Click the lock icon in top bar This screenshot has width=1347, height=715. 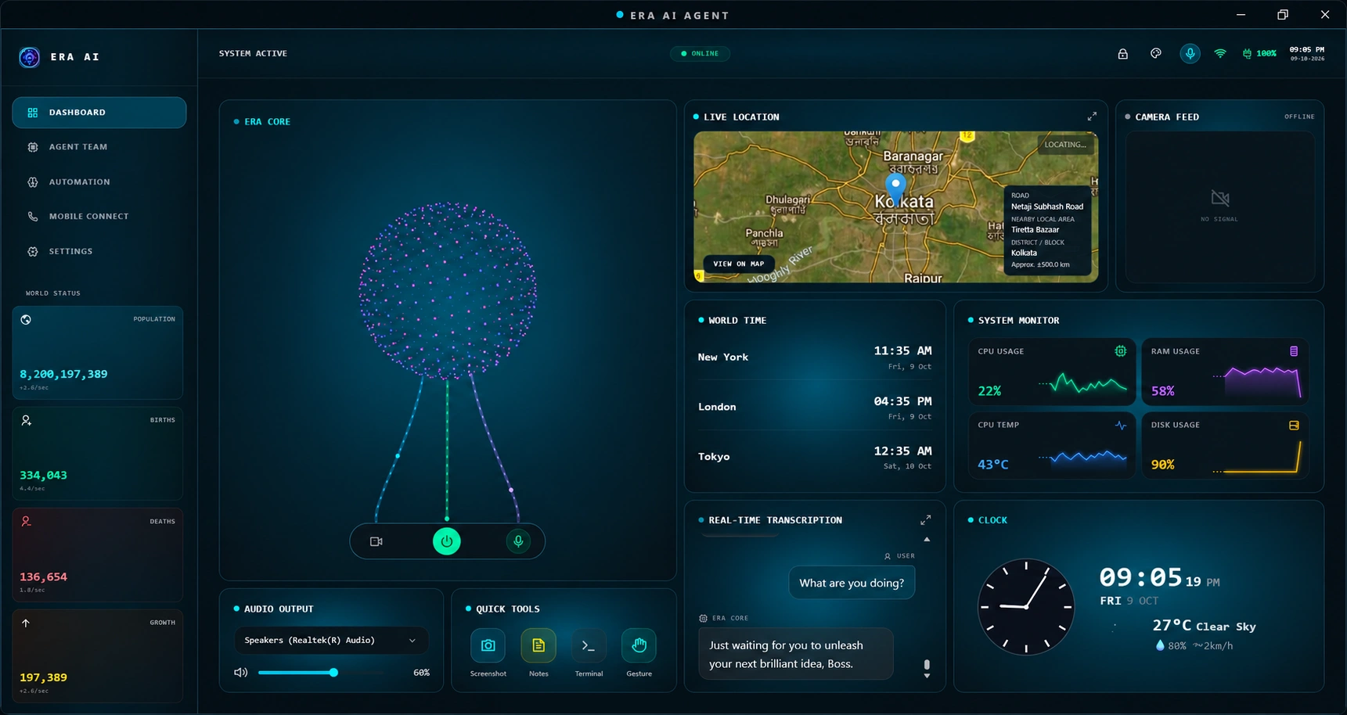click(1122, 54)
